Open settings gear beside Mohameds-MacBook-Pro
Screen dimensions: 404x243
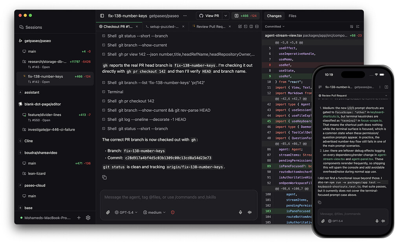pos(88,218)
